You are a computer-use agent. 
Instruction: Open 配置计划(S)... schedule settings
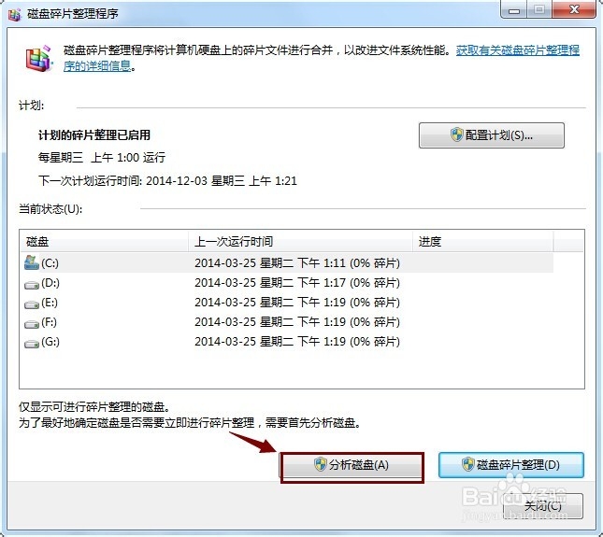[492, 135]
